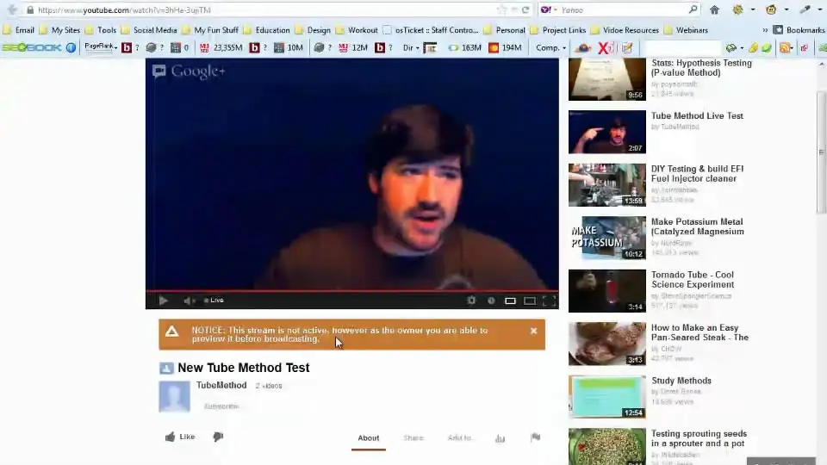Screen dimensions: 827x465
Task: Click the 194M metric in SEO toolbar
Action: [x=506, y=47]
